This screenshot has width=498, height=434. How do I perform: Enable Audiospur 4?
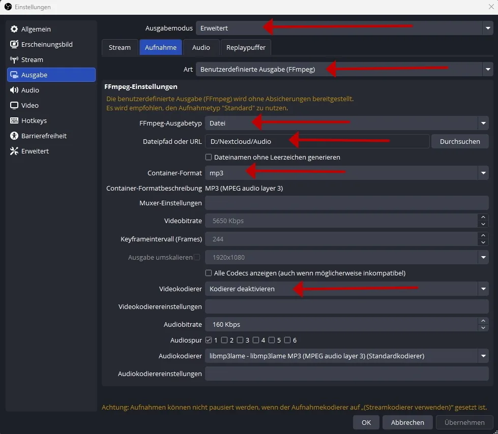click(x=256, y=340)
